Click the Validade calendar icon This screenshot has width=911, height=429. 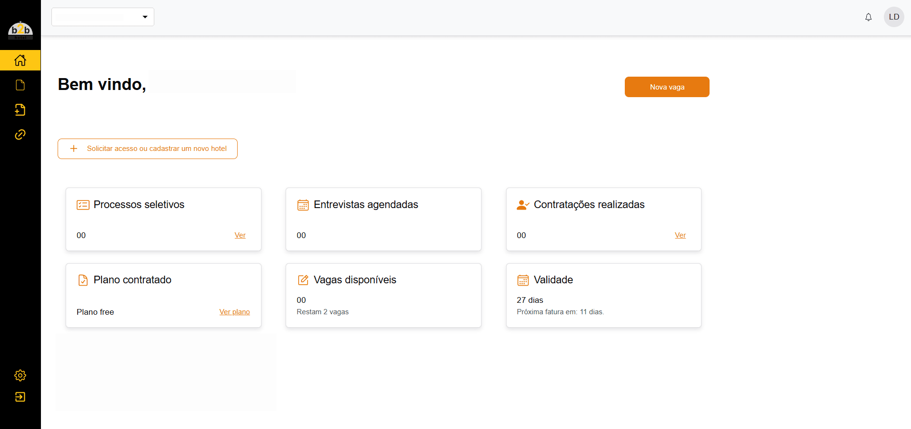click(523, 280)
